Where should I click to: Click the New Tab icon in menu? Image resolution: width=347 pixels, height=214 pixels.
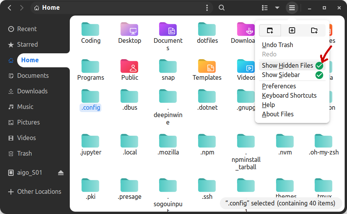(x=292, y=30)
